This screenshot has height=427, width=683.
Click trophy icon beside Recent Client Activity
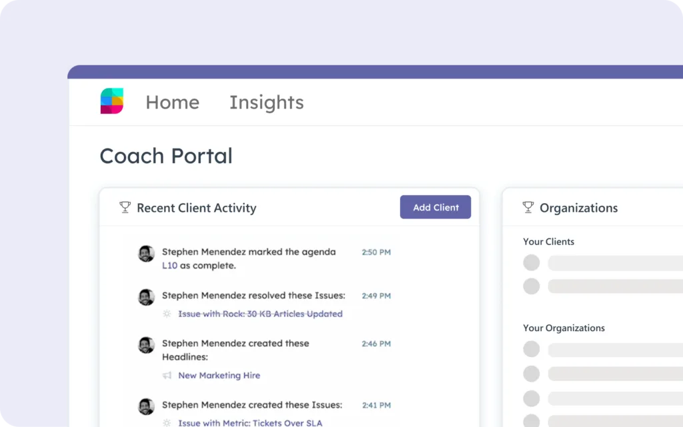(125, 207)
